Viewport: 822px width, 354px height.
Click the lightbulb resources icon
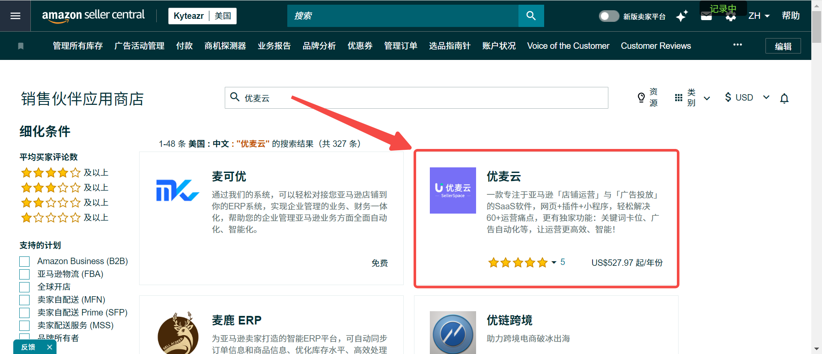(x=641, y=98)
